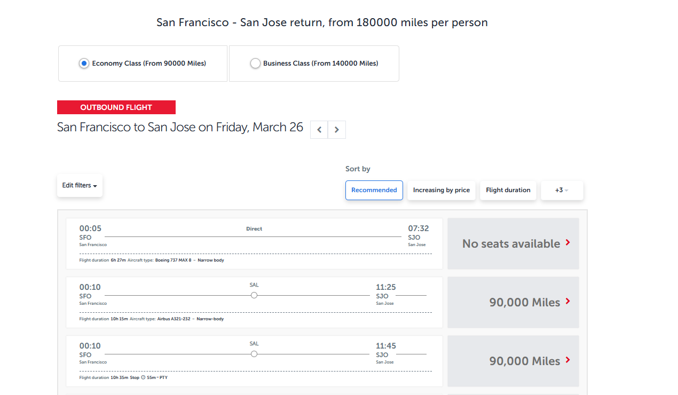Sort flights by Flight duration
Image resolution: width=678 pixels, height=395 pixels.
point(508,190)
